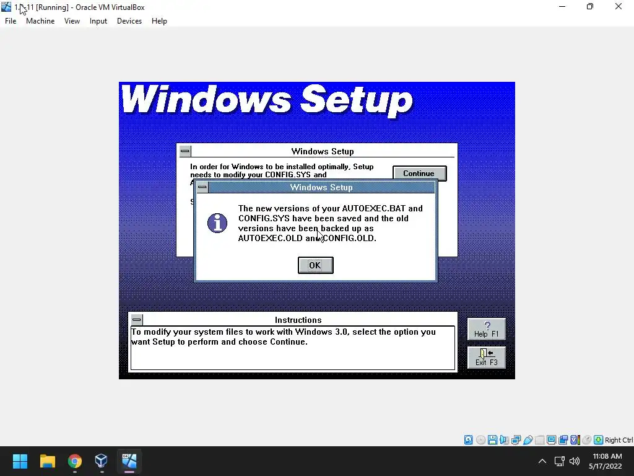The width and height of the screenshot is (634, 476).
Task: Click the hard disk activity status icon
Action: [x=468, y=440]
